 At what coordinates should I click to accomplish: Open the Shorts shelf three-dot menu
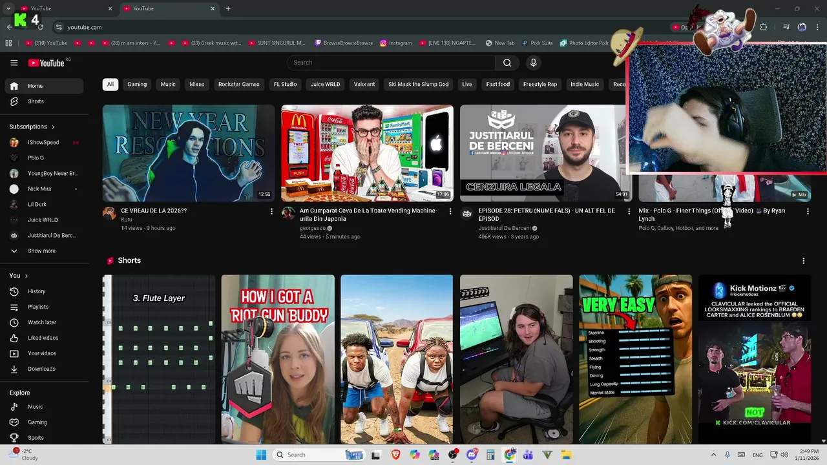pos(804,261)
